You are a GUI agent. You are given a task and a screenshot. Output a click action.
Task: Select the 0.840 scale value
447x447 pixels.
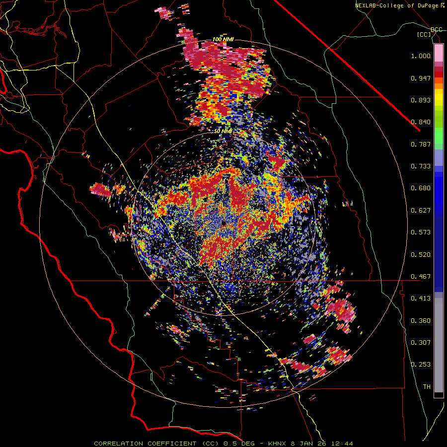(x=421, y=122)
